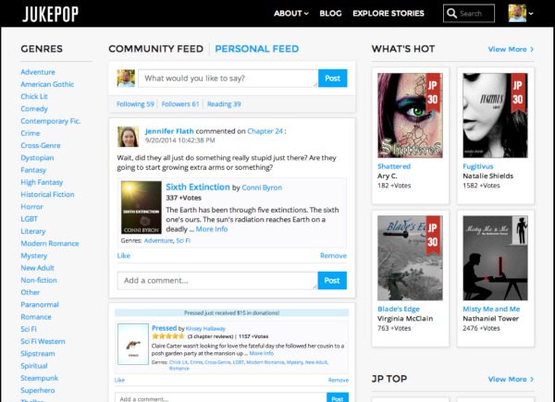Click More Info for Sixth Extinction
Screen dimensions: 555x402
click(x=212, y=229)
